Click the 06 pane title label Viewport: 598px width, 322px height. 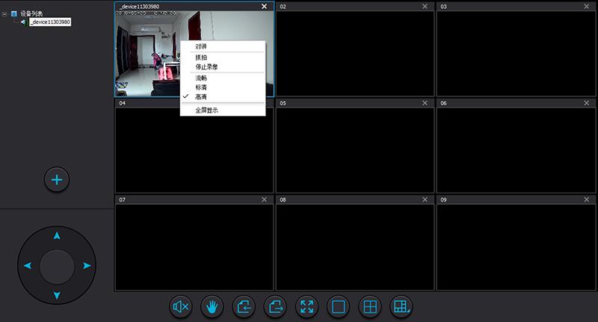[x=443, y=103]
